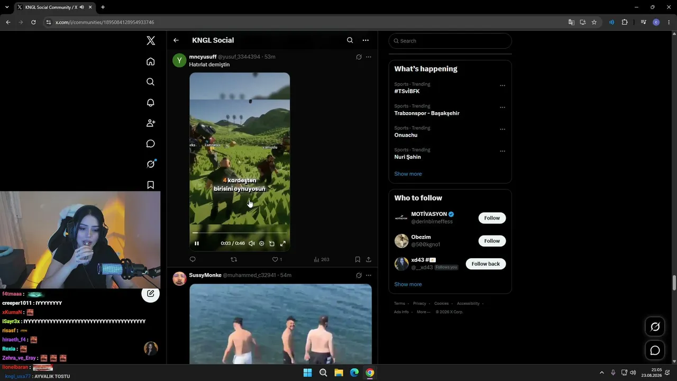
Task: Like mncyusuff's post
Action: (277, 259)
